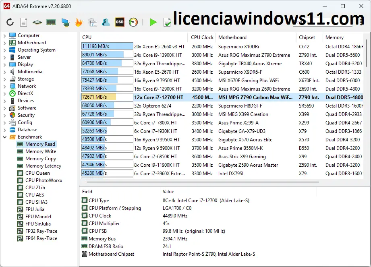The image size is (371, 267).
Task: Sort by the Motherboard column header
Action: (x=256, y=37)
